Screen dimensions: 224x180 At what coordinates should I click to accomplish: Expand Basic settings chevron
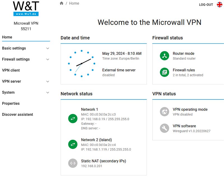pyautogui.click(x=48, y=48)
